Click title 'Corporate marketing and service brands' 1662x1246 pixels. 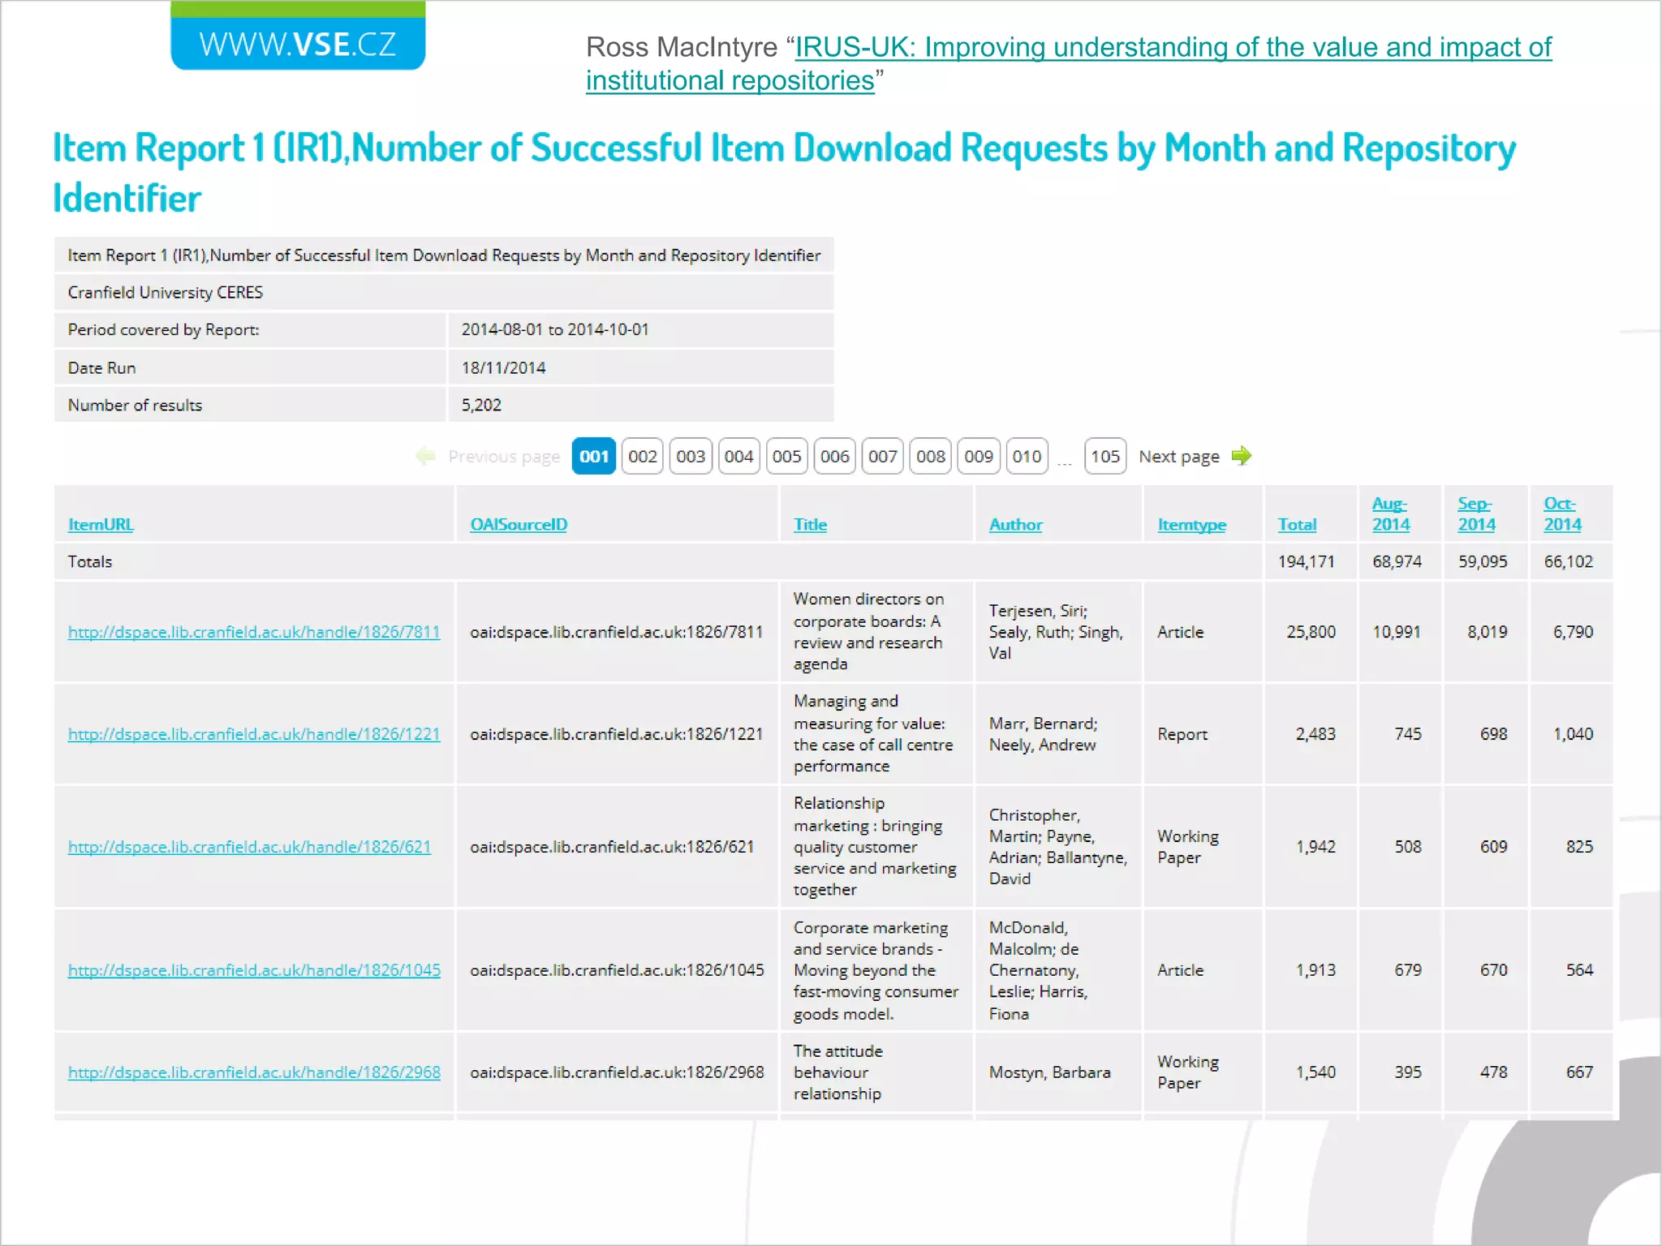click(876, 970)
